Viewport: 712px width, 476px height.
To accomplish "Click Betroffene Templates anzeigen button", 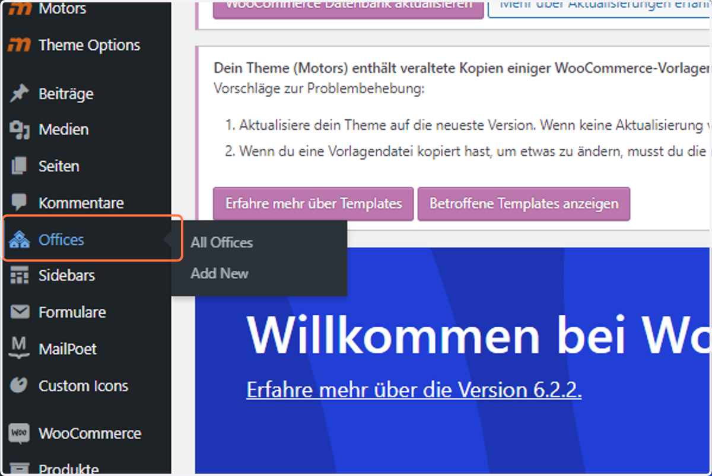I will coord(524,204).
